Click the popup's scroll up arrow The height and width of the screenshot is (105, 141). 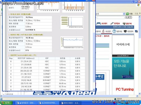pyautogui.click(x=94, y=3)
